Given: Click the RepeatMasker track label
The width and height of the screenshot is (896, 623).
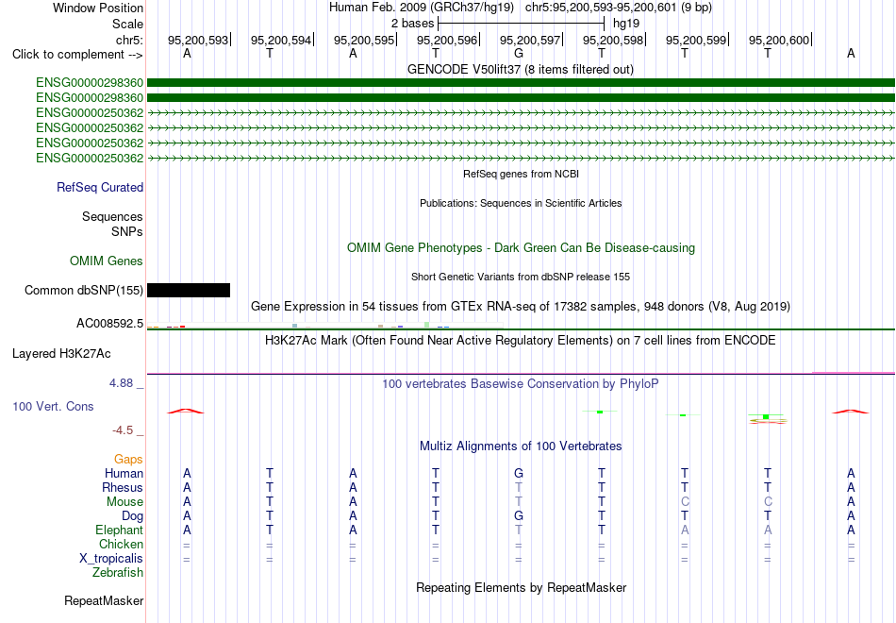Looking at the screenshot, I should [x=104, y=600].
